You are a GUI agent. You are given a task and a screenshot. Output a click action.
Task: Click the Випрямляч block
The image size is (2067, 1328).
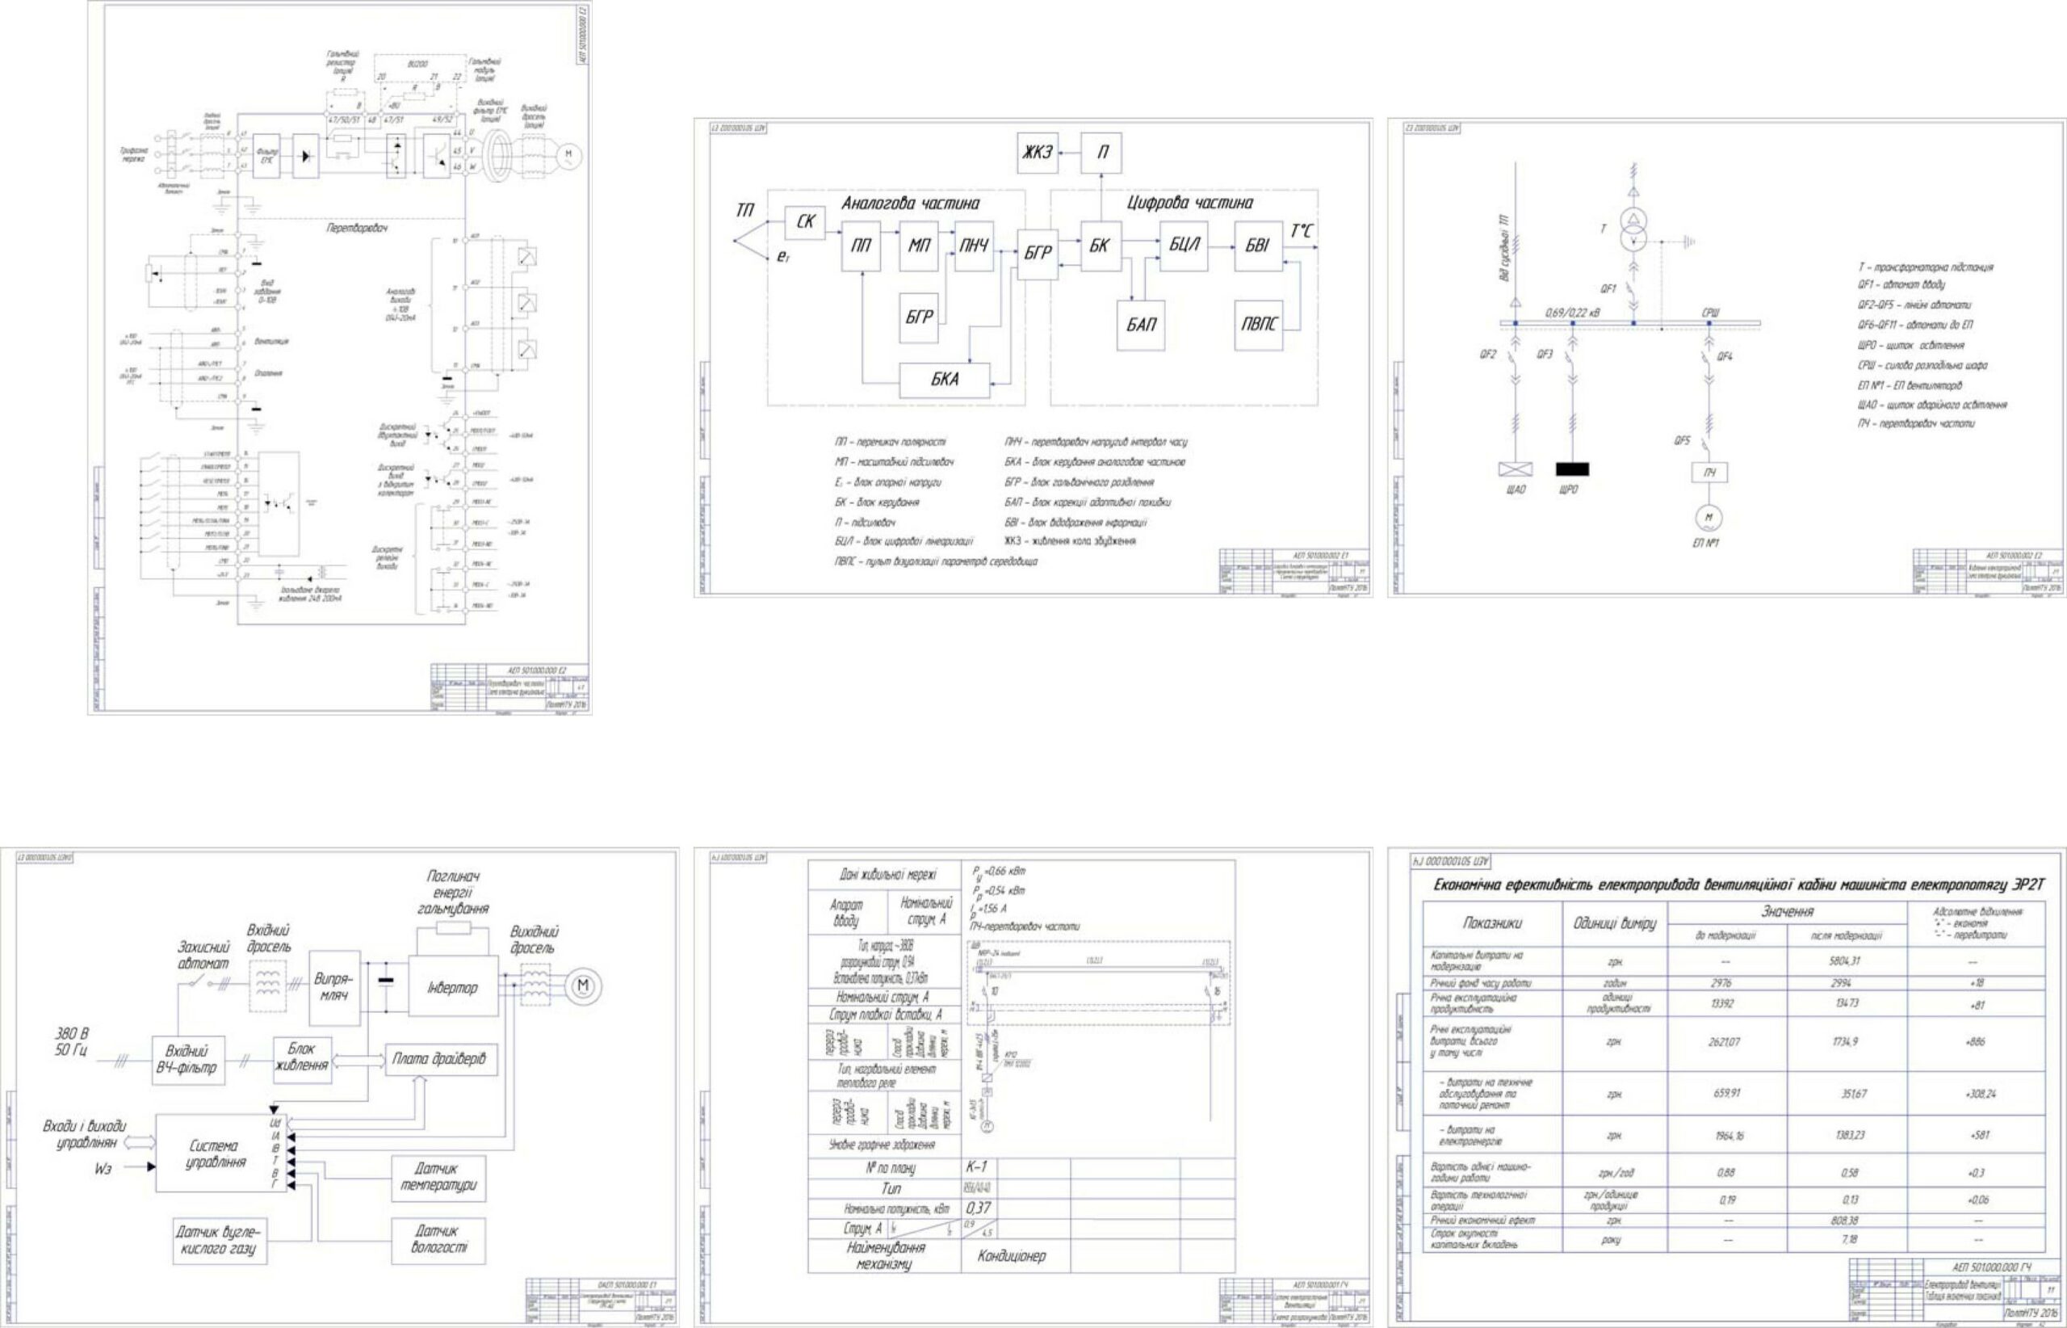(335, 988)
